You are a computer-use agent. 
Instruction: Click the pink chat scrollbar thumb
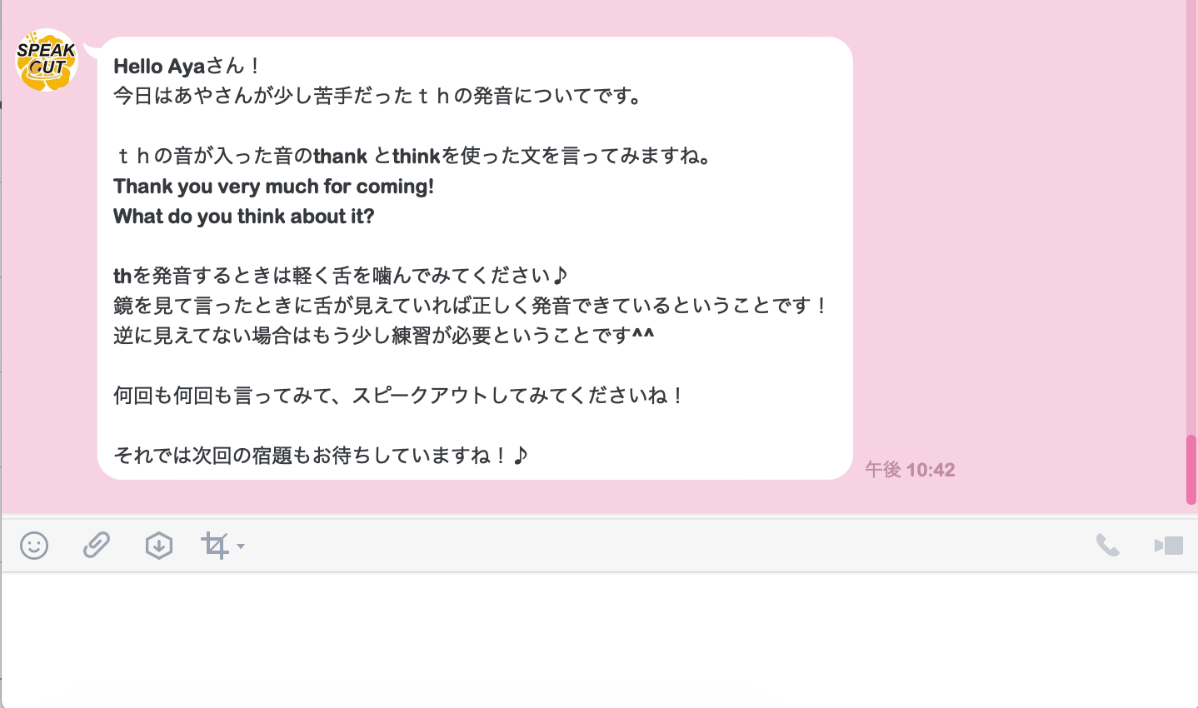click(1191, 469)
